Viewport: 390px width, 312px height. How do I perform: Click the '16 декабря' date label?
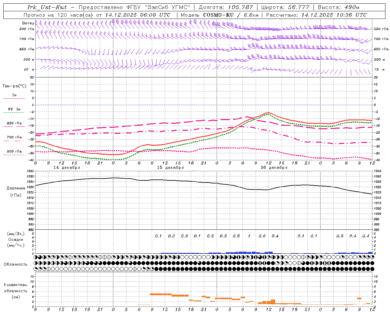tap(274, 168)
